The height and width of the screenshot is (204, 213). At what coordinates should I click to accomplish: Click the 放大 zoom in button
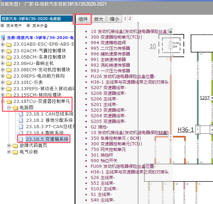coord(99,19)
